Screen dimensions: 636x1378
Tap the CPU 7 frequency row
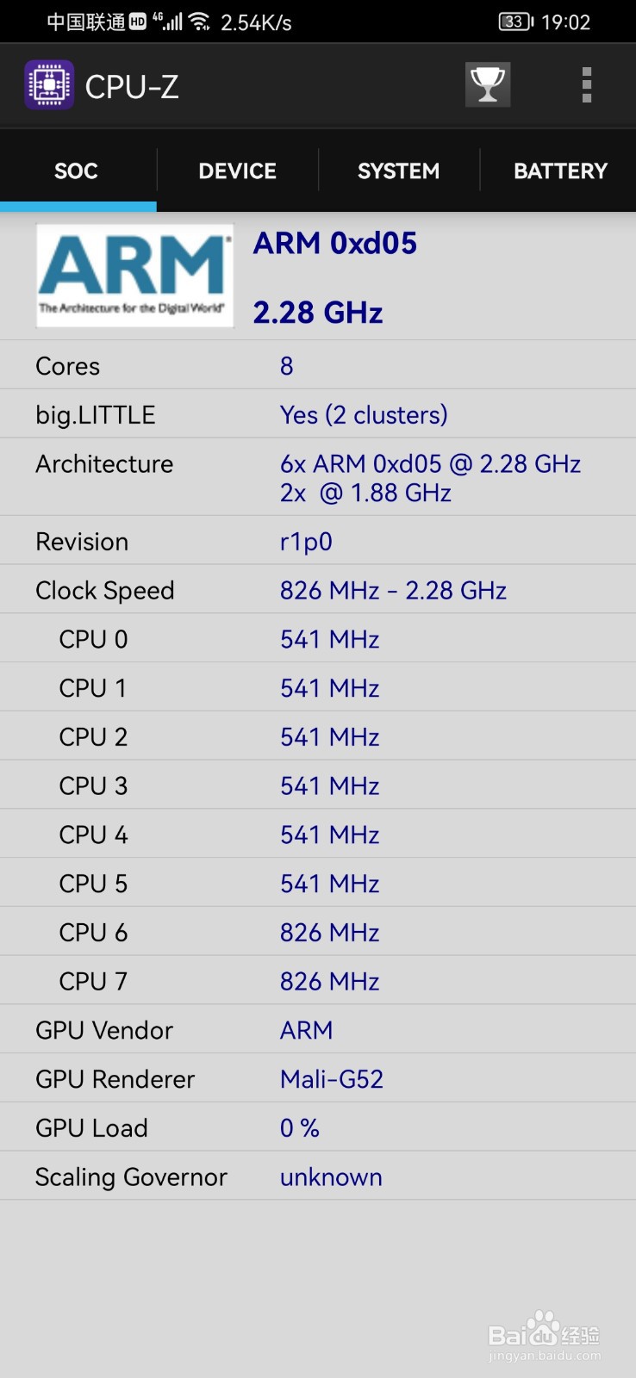tap(318, 982)
